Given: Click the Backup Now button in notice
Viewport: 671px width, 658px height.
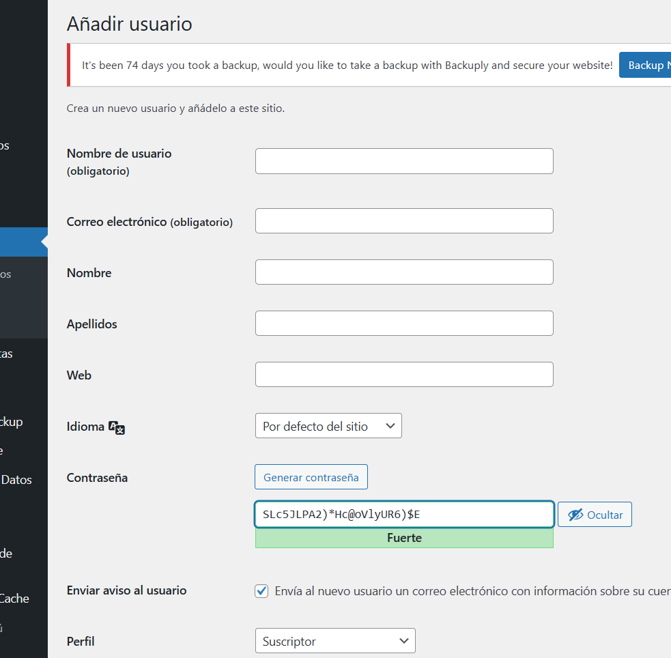Looking at the screenshot, I should point(645,66).
